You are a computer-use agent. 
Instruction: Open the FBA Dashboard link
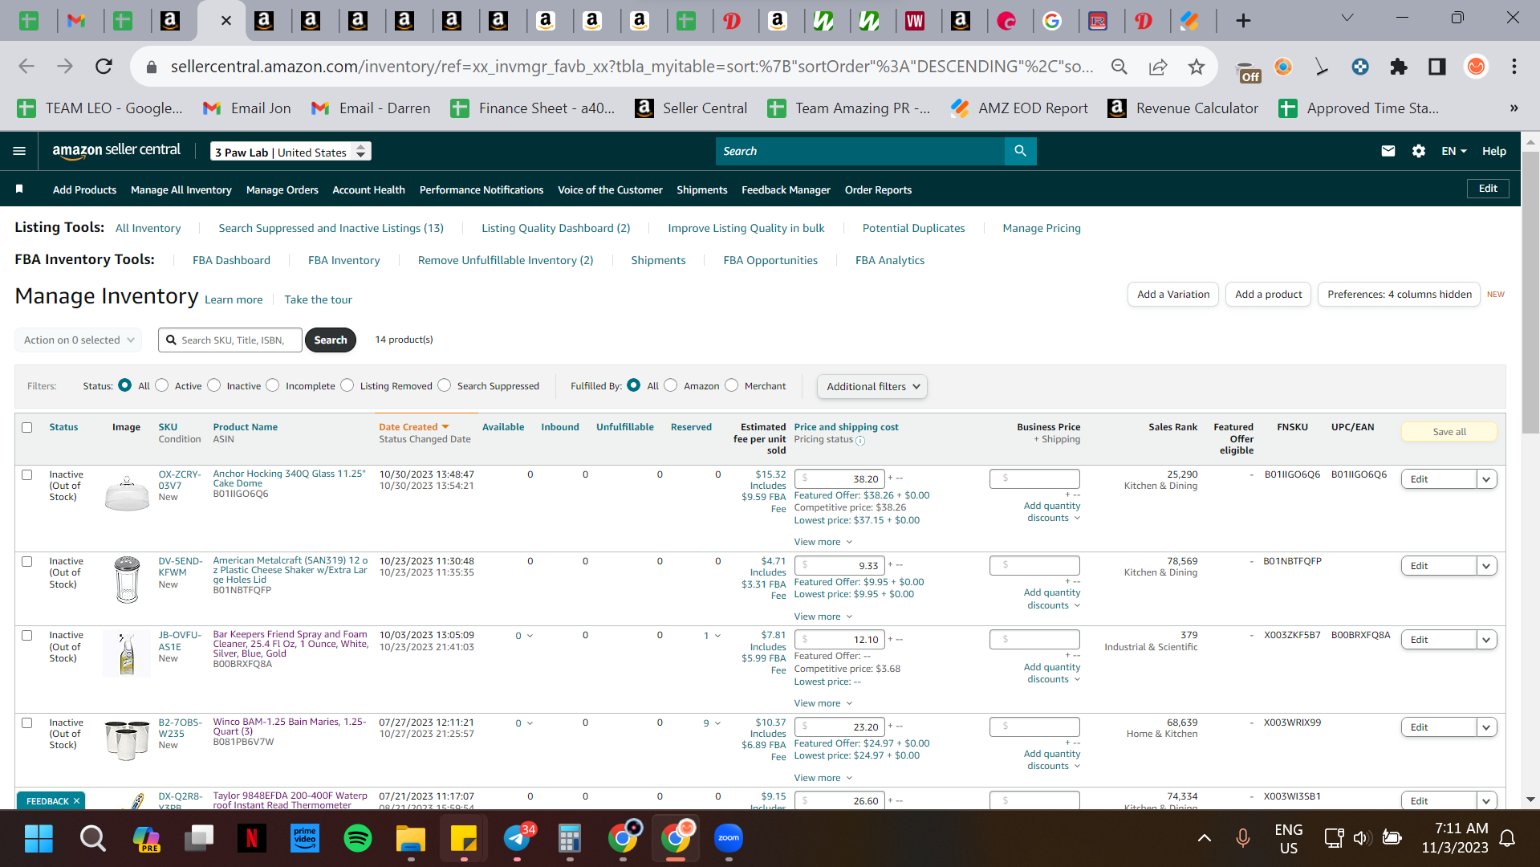[x=231, y=260]
